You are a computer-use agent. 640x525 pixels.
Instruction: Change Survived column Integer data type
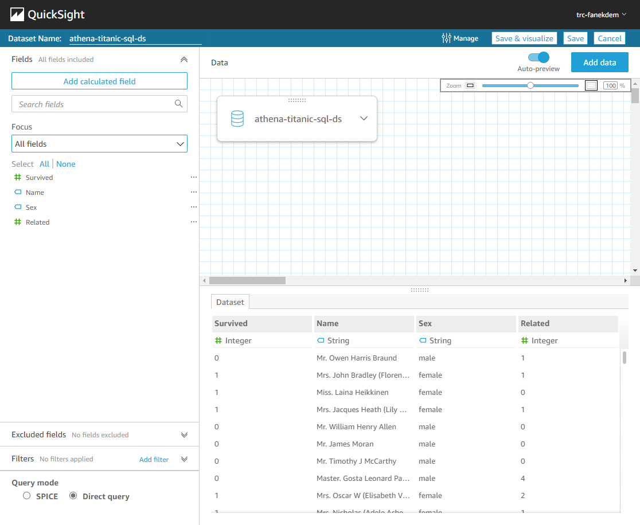pos(233,340)
